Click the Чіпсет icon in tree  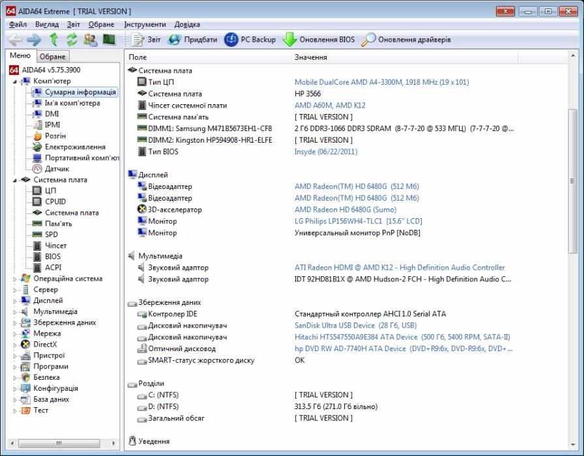37,246
